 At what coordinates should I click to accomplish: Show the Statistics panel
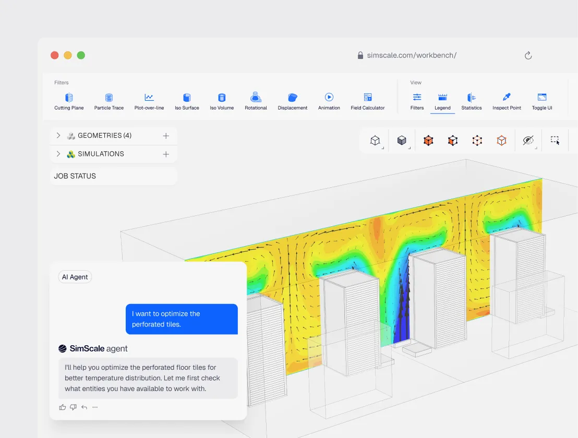click(x=472, y=102)
